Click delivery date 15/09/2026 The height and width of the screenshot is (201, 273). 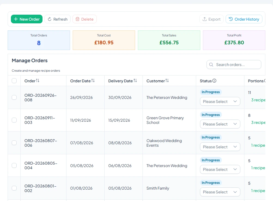119,120
